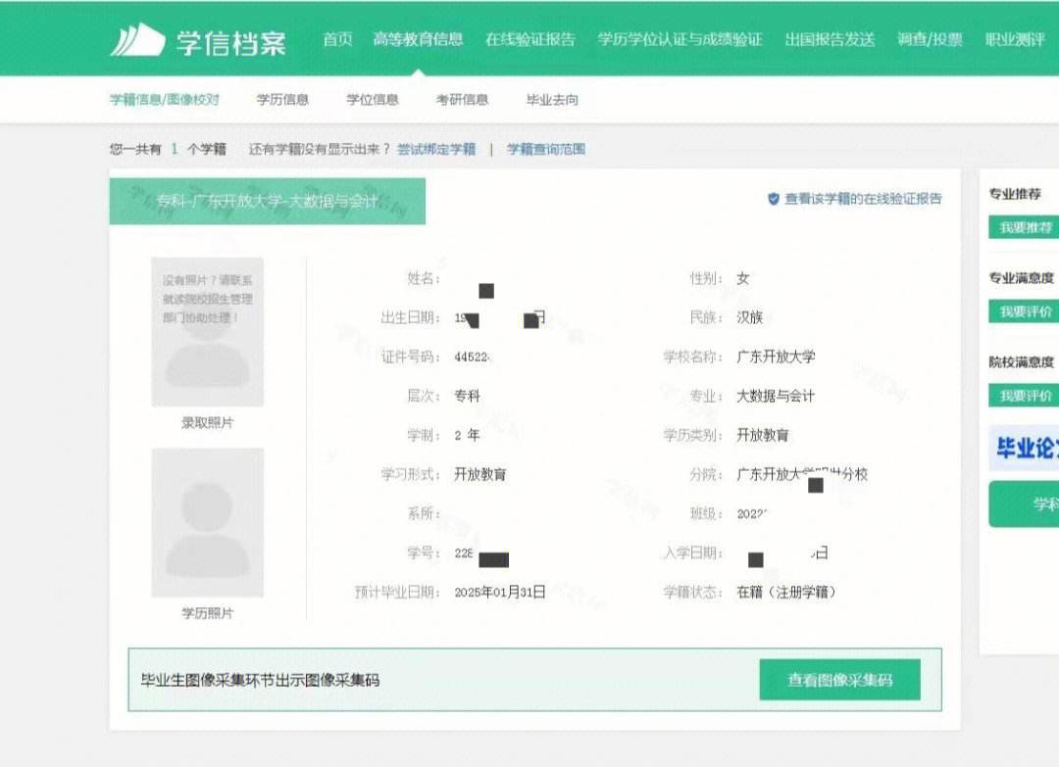Click the 毕业论文 banner on the right
The image size is (1059, 767).
point(1024,448)
